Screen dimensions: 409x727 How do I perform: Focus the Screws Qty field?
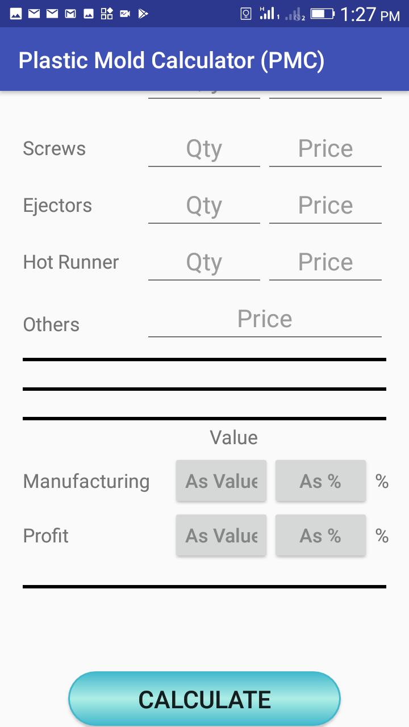tap(204, 149)
